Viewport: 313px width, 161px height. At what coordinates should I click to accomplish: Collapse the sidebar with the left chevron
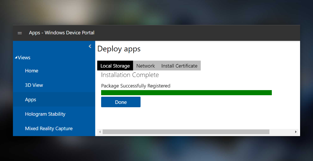tap(90, 47)
